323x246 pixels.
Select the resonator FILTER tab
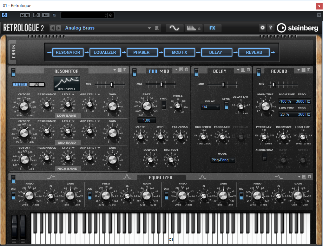tap(20, 85)
